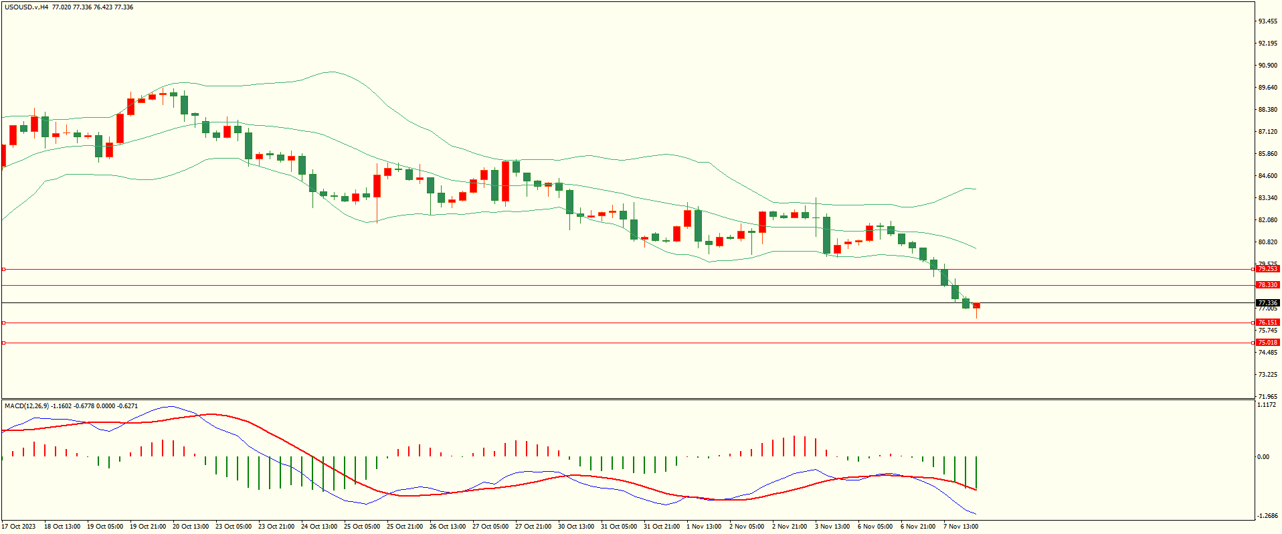Viewport: 1282px width, 534px height.
Task: Click the 26 Oct 13:00 time label
Action: point(448,527)
